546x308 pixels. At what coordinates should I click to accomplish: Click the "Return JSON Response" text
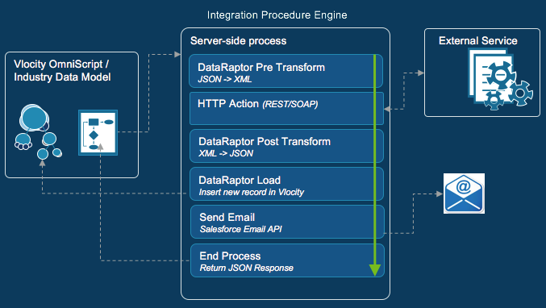(x=246, y=268)
